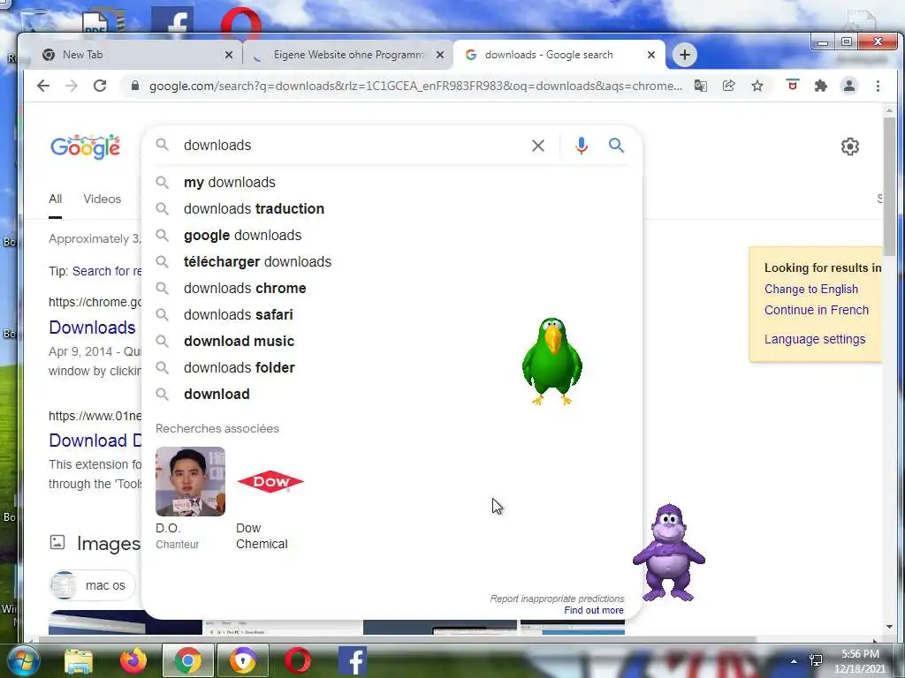Switch to Videos results tab

(x=103, y=199)
